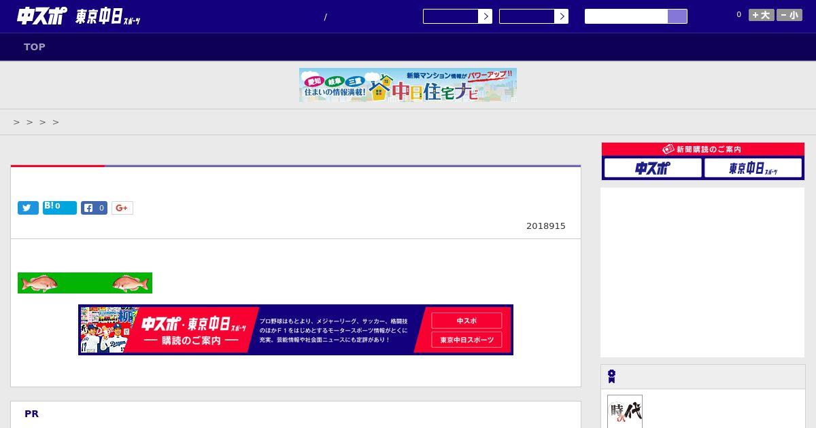
Task: Open 中スポ subscription link in sidebar
Action: point(653,168)
